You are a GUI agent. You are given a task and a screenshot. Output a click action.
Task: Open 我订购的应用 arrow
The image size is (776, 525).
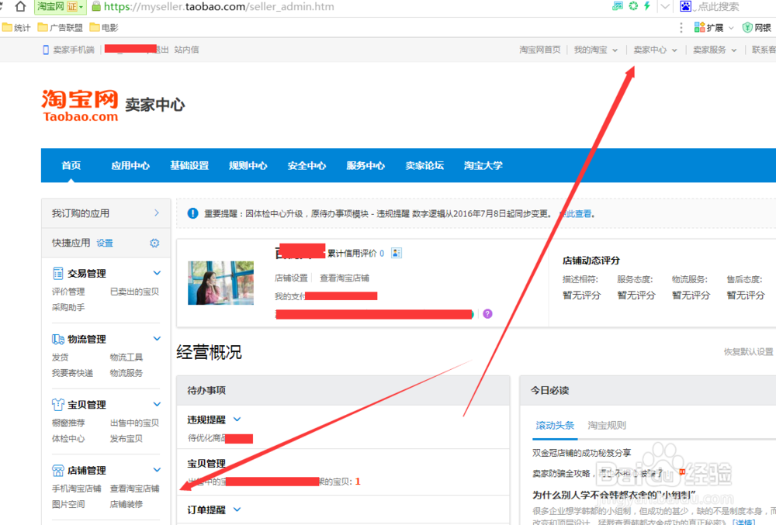click(x=157, y=213)
